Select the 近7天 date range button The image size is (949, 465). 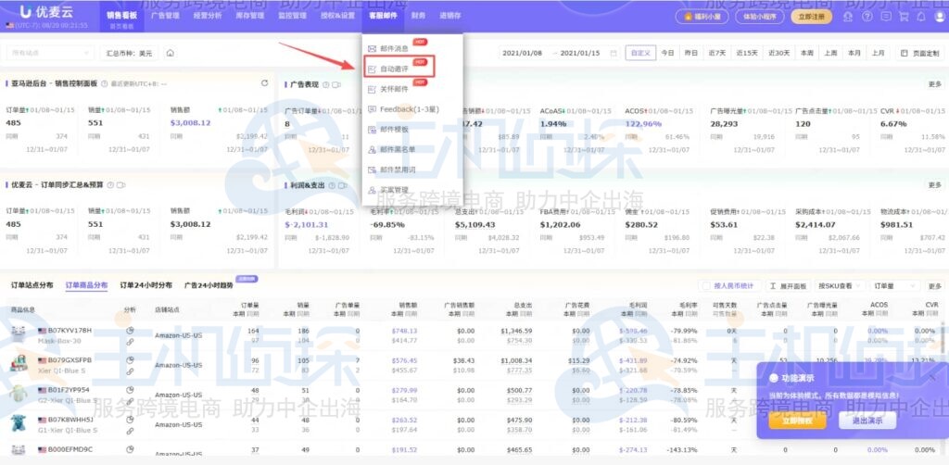pyautogui.click(x=716, y=53)
